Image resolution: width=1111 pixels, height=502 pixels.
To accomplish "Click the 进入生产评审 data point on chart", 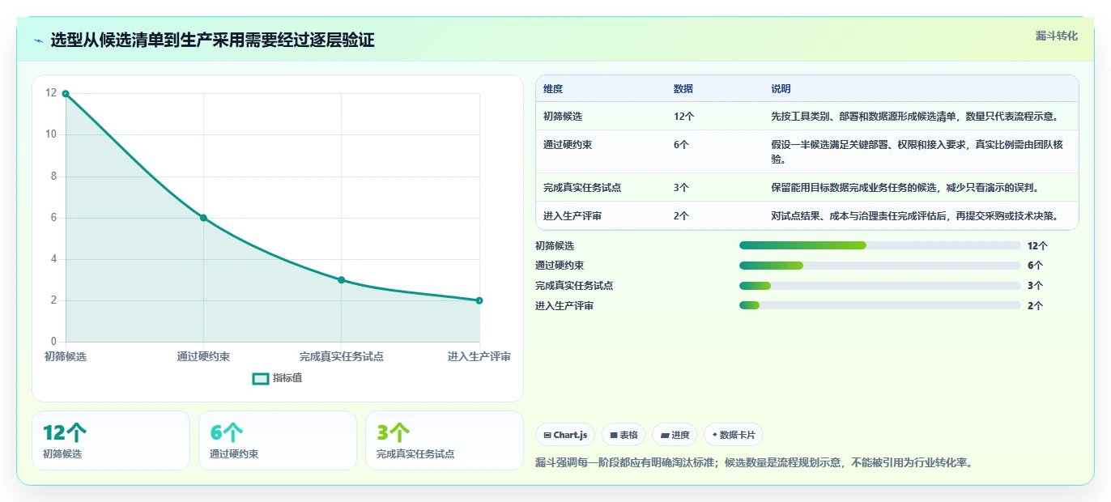I will click(x=479, y=300).
